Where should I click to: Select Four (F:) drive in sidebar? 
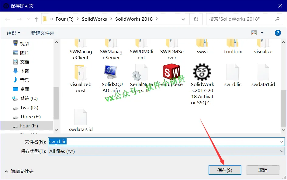coord(27,126)
